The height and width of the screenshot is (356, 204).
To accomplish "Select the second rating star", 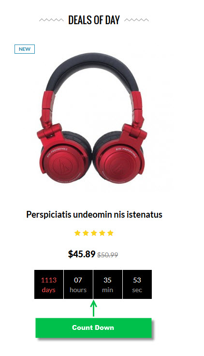I will tap(86, 233).
